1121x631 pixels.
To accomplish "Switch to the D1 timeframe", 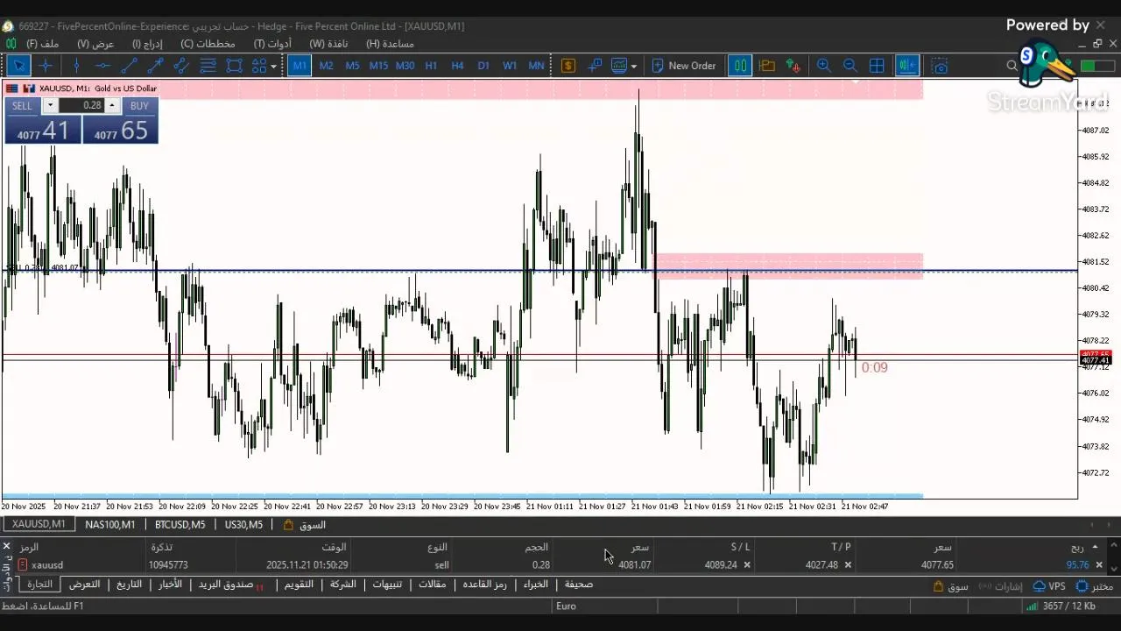I will coord(483,66).
